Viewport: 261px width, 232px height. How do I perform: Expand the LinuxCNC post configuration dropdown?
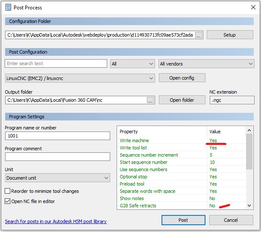pos(79,78)
